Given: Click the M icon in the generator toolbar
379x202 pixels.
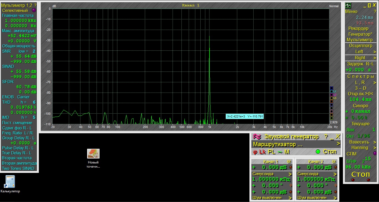Looking at the screenshot, I should point(287,152).
